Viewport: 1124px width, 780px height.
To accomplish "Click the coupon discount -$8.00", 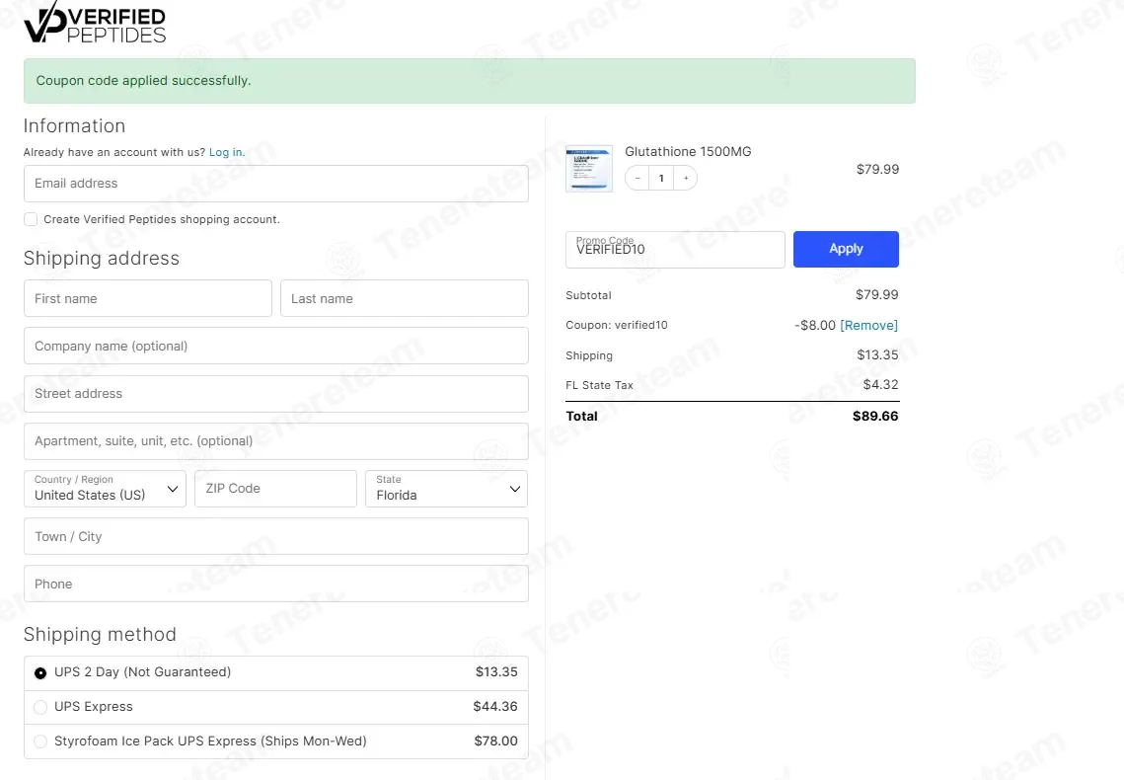I will (815, 325).
